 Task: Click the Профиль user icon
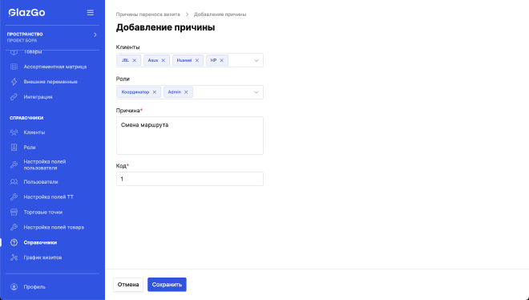14,287
